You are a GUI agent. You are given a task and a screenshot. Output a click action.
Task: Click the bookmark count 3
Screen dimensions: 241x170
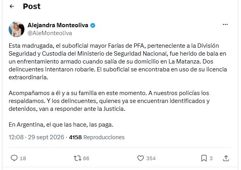(x=211, y=159)
